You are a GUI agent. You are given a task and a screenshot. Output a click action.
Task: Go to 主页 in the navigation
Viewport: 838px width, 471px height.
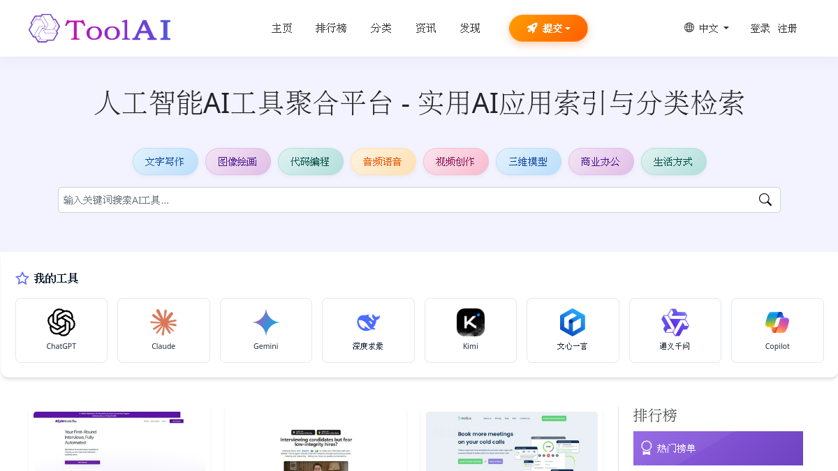click(282, 28)
